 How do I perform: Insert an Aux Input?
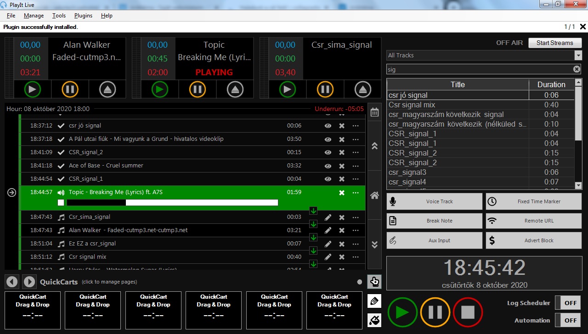[x=435, y=240]
